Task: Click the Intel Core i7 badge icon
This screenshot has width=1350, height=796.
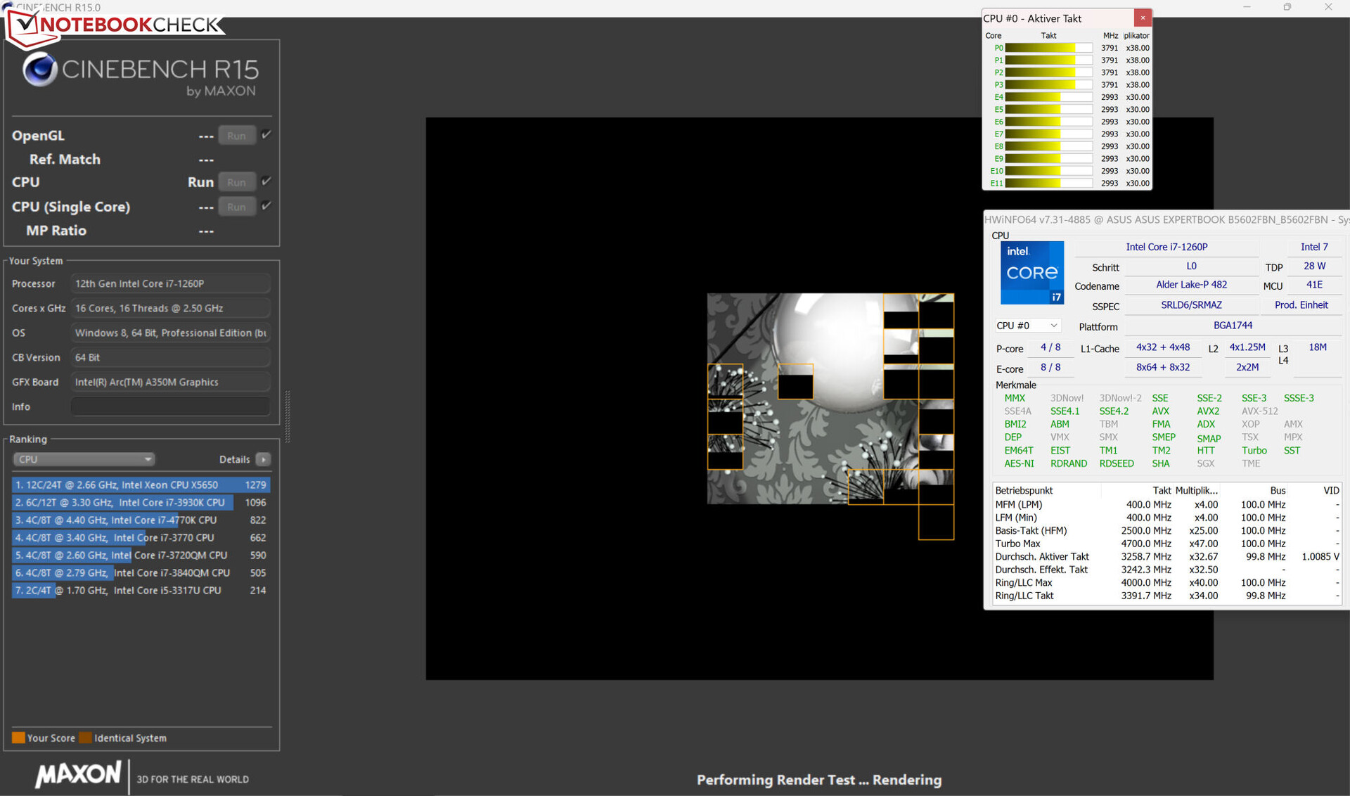Action: click(x=1031, y=273)
